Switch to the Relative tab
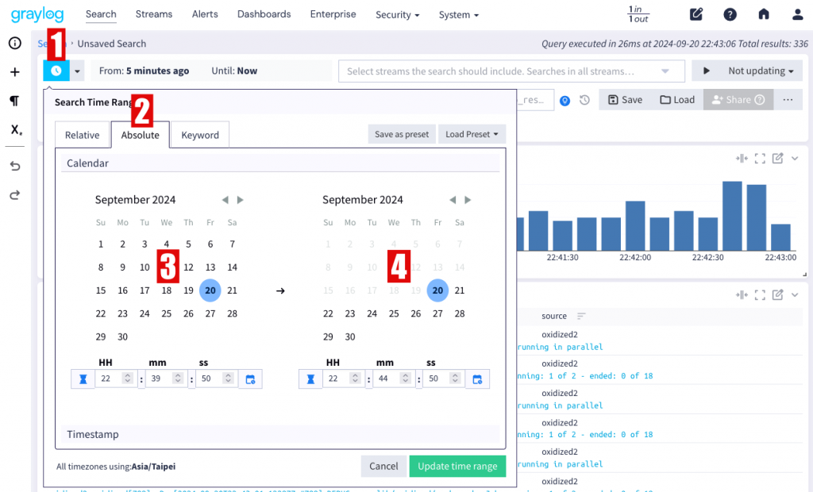The height and width of the screenshot is (492, 813). (x=82, y=135)
